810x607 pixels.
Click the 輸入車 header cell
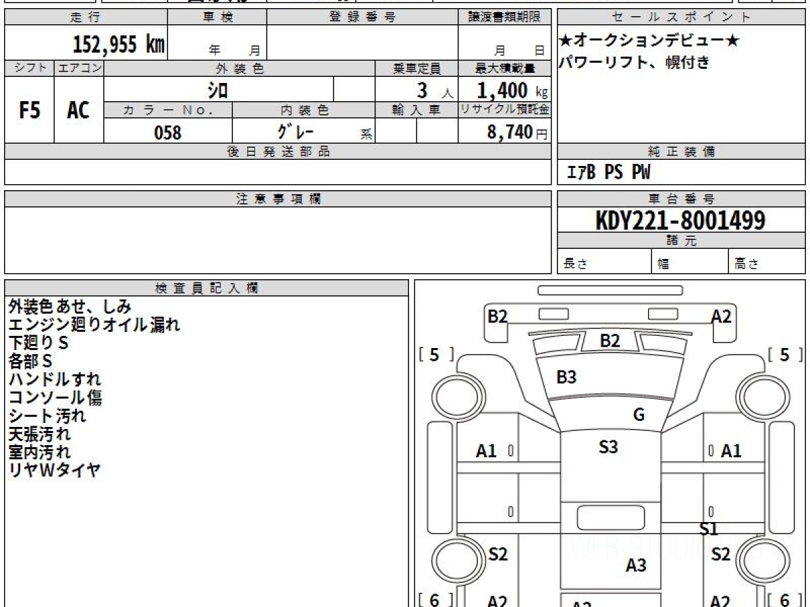pyautogui.click(x=416, y=110)
